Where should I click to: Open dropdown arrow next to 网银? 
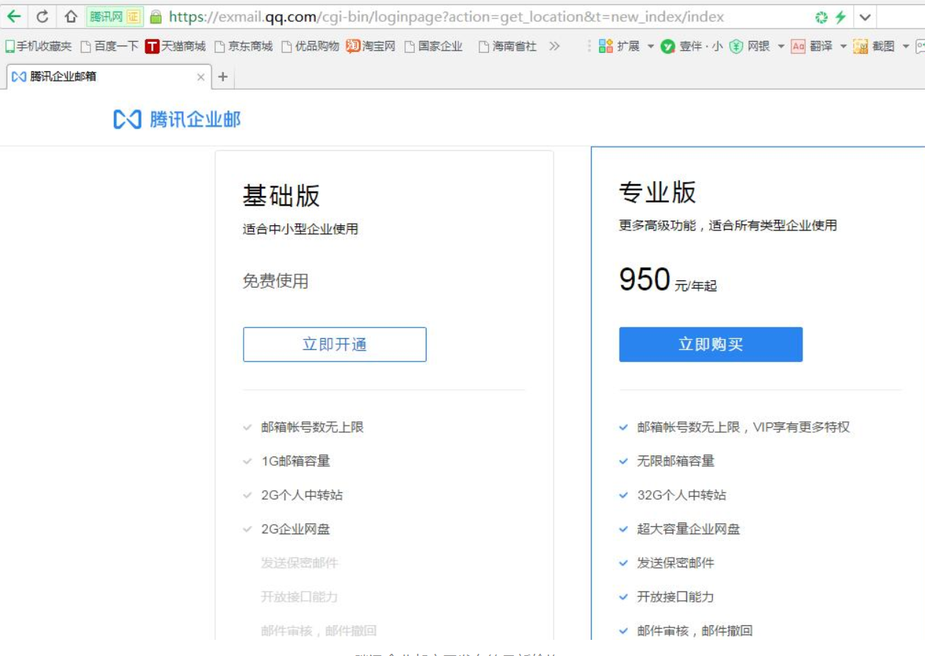(781, 46)
